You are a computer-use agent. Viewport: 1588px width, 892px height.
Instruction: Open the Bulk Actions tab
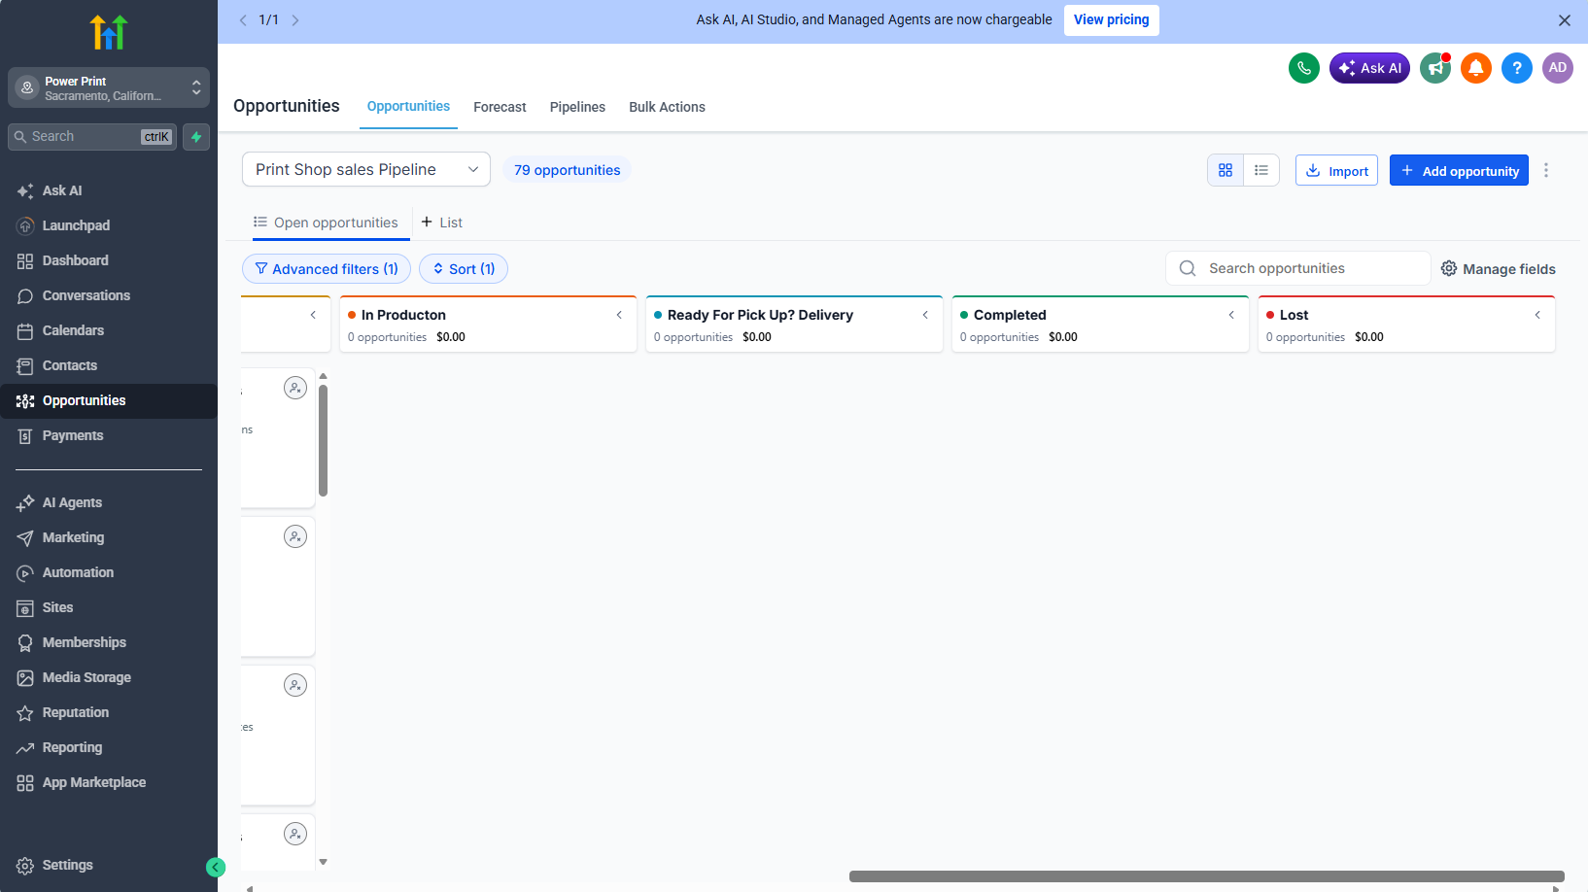click(x=667, y=107)
